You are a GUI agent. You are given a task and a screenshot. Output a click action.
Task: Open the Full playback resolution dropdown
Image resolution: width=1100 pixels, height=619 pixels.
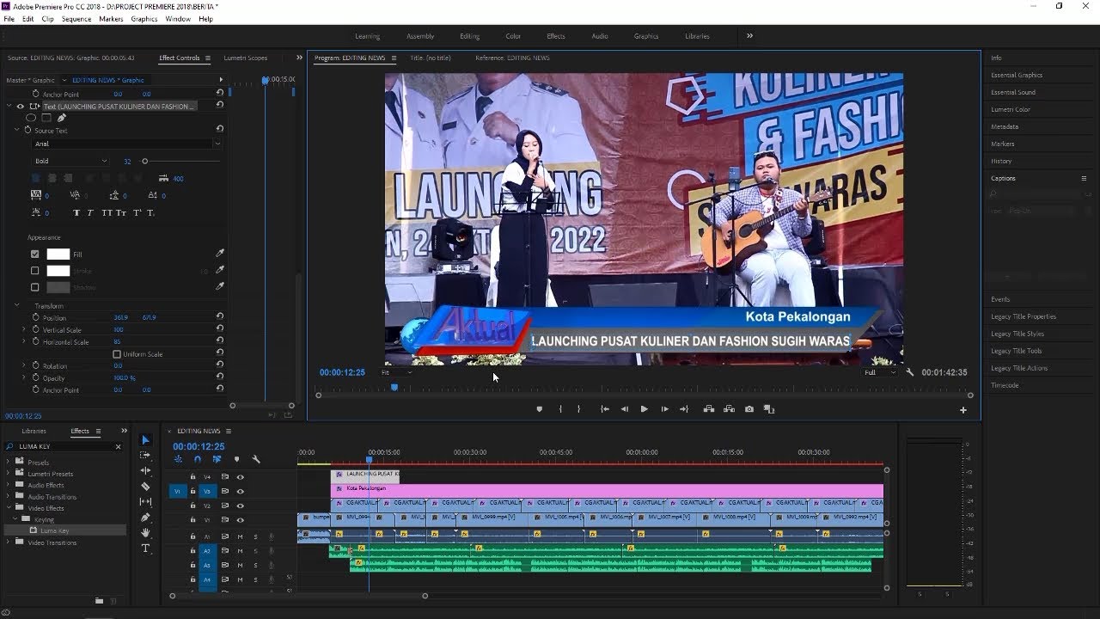click(x=880, y=372)
